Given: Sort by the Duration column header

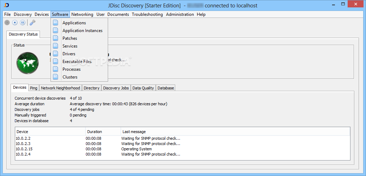Looking at the screenshot, I should (103, 132).
